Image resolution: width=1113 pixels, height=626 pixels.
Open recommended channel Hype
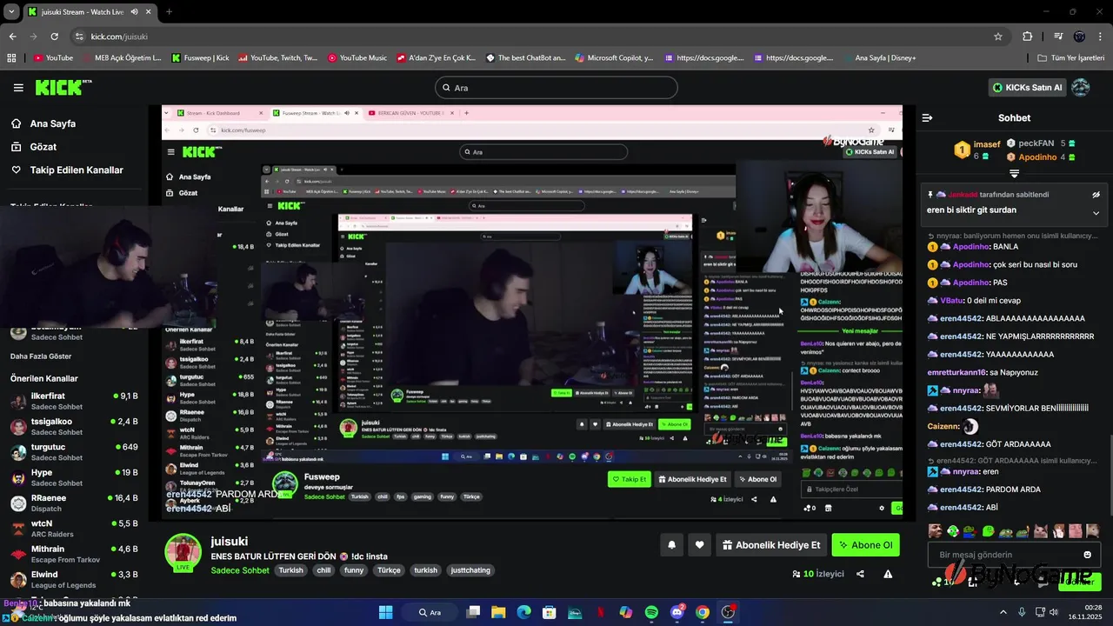(x=74, y=477)
